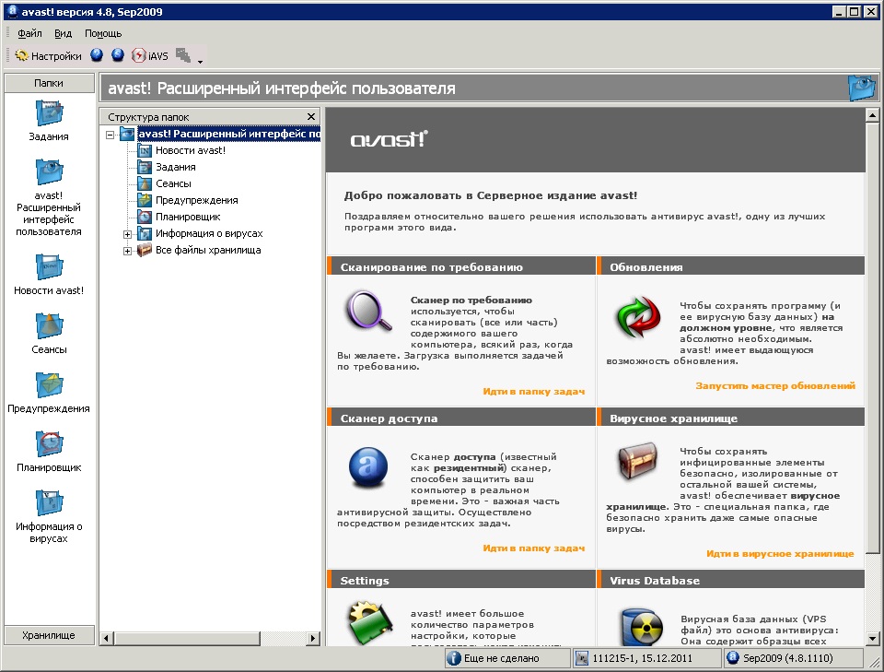Expand Все файлы хранилища tree node
884x672 pixels.
pyautogui.click(x=128, y=251)
